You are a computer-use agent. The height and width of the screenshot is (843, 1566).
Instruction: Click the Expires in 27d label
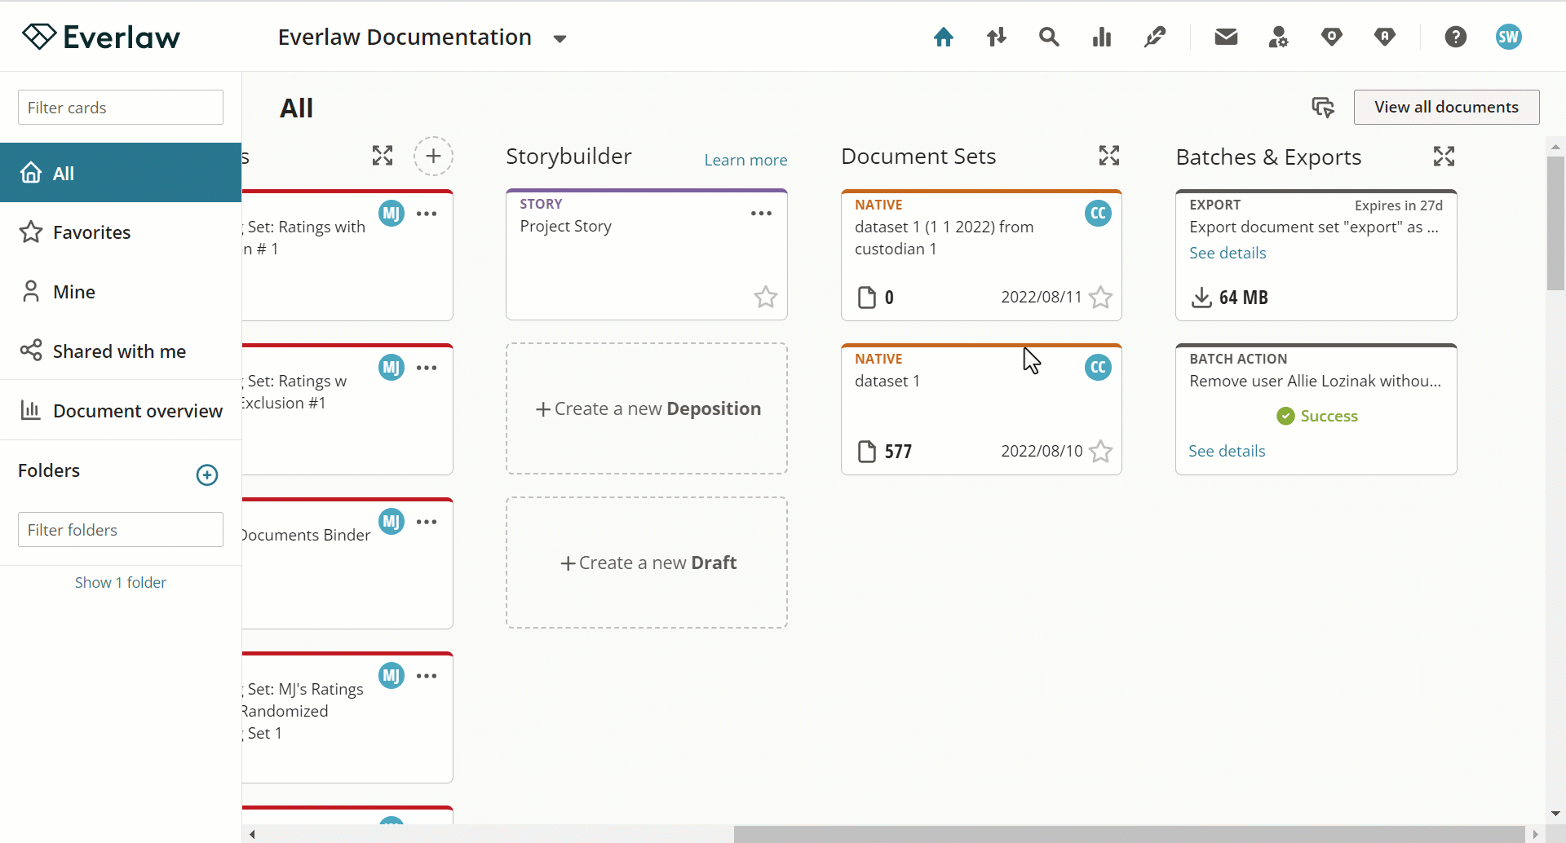pyautogui.click(x=1398, y=205)
